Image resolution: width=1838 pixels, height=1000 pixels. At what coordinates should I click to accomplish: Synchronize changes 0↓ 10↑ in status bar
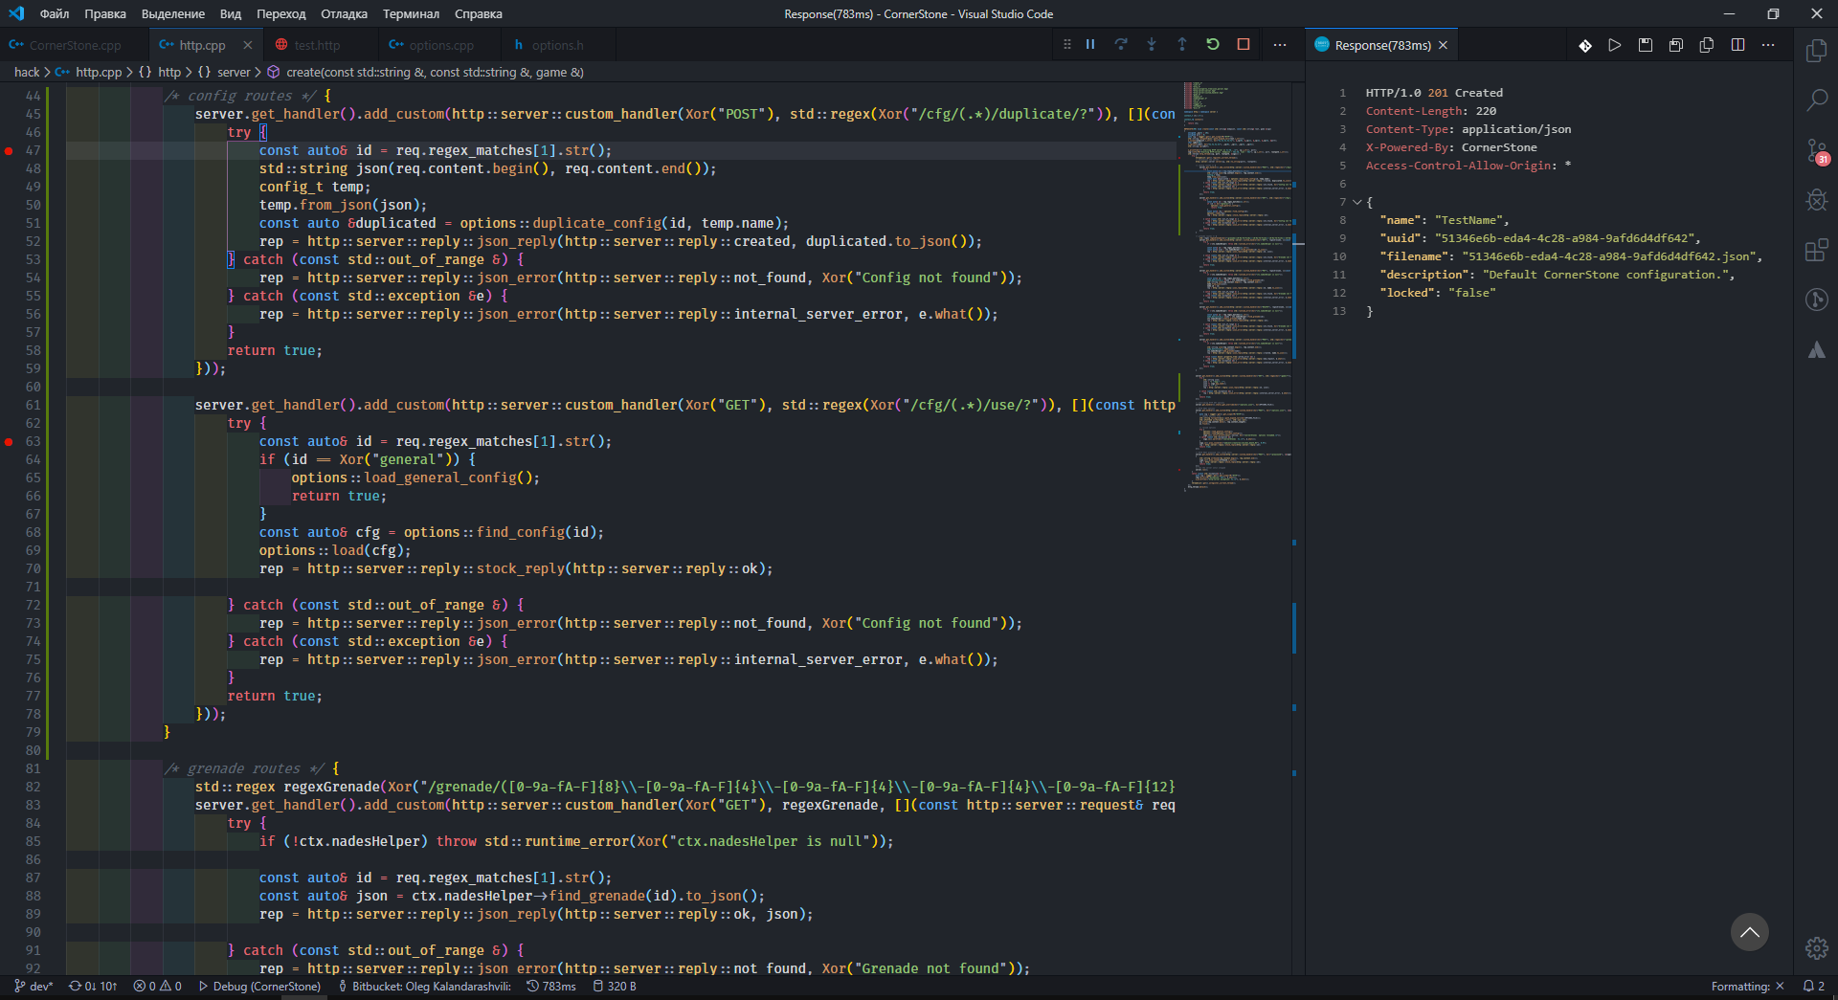(93, 986)
